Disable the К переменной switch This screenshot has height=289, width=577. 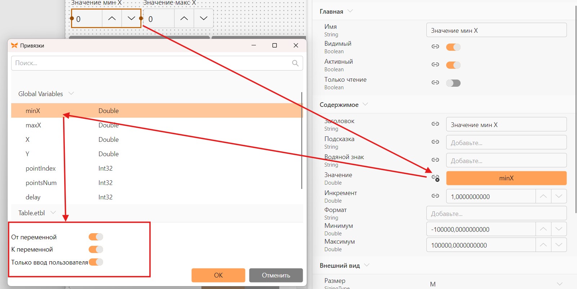[96, 249]
